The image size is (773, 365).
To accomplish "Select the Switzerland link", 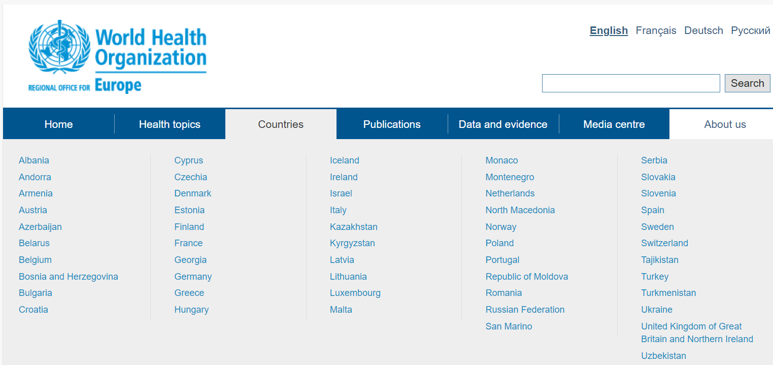I will coord(664,243).
